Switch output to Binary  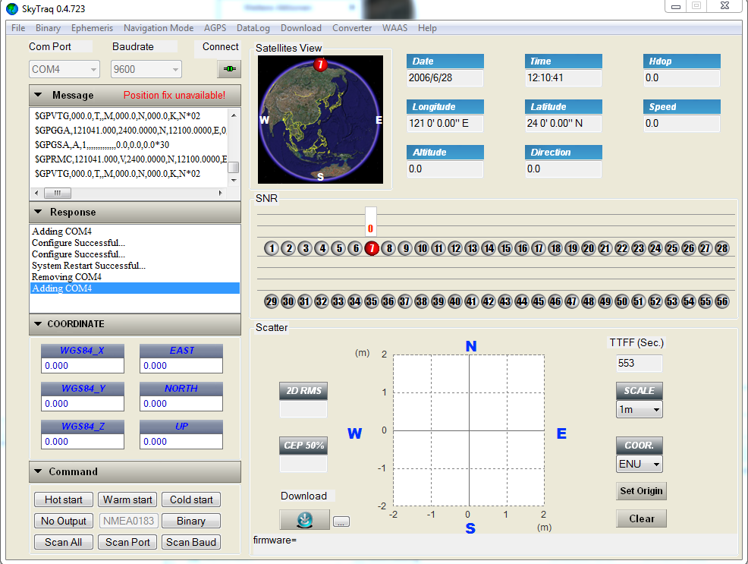click(191, 521)
